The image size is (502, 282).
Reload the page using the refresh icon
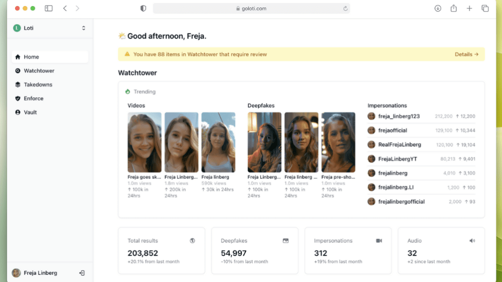coord(345,9)
